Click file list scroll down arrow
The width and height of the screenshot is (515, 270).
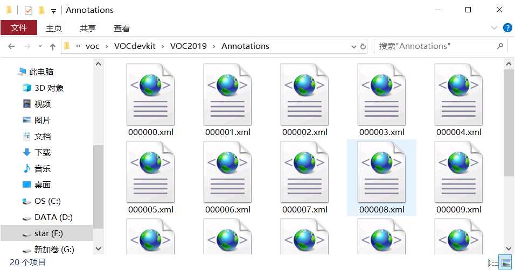[509, 248]
